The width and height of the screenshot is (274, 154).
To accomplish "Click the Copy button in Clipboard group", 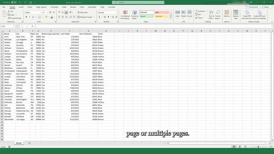I will click(x=11, y=15).
